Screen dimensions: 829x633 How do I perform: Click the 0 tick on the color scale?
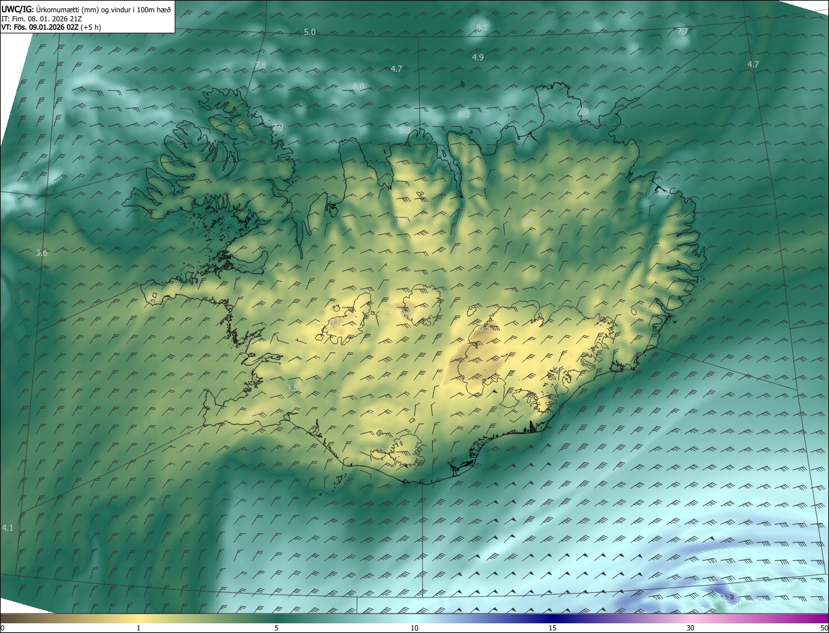(3, 628)
